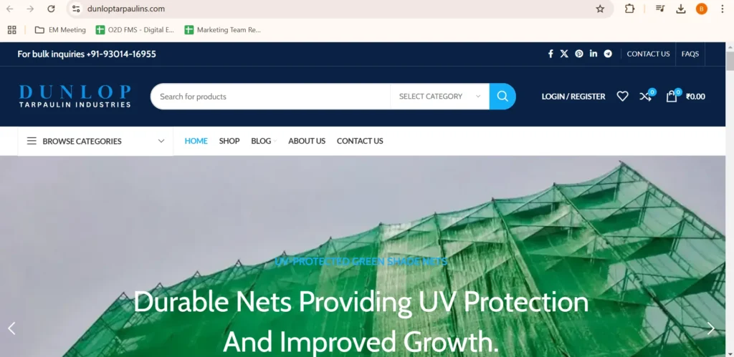Bookmark page with the star icon
734x357 pixels.
coord(600,9)
